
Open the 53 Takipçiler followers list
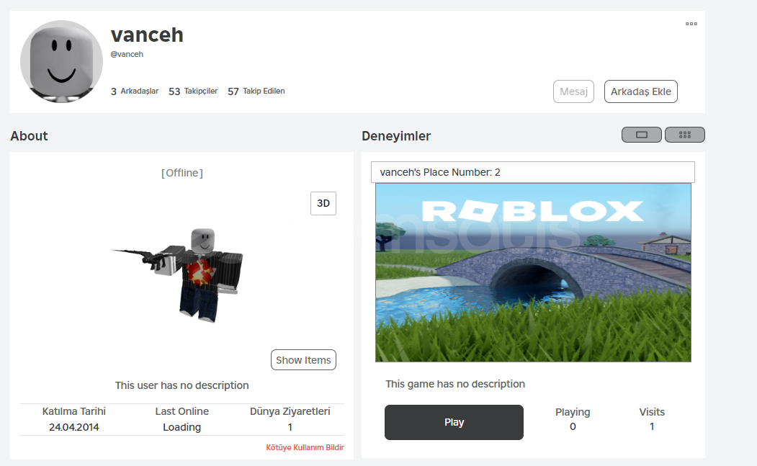coord(193,91)
